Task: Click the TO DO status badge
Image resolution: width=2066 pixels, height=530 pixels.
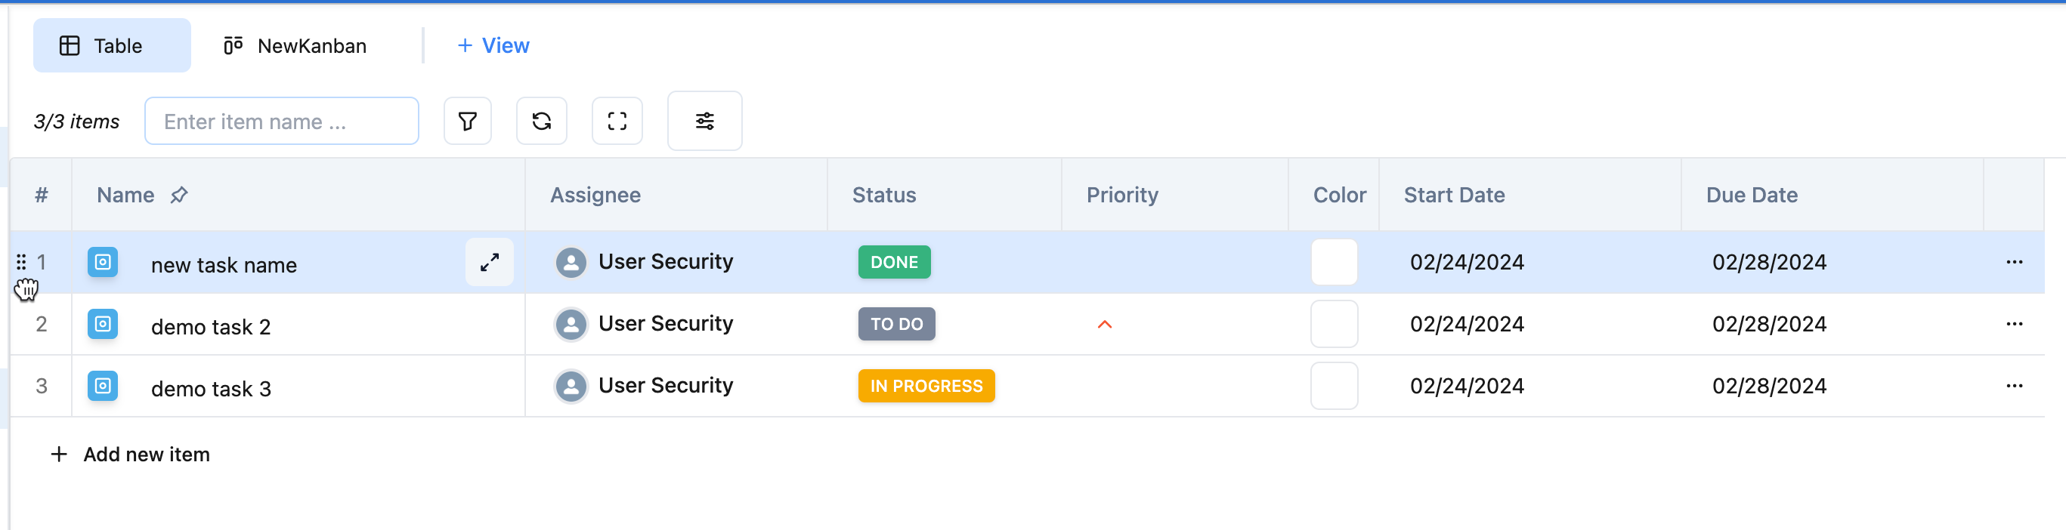Action: tap(896, 324)
